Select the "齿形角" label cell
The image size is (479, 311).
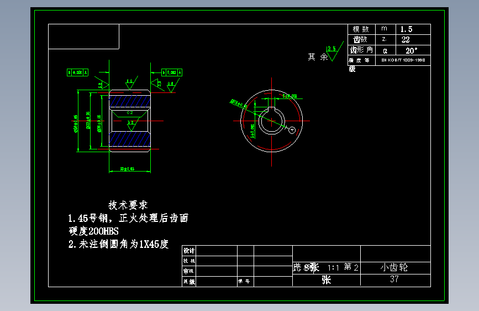pyautogui.click(x=361, y=50)
